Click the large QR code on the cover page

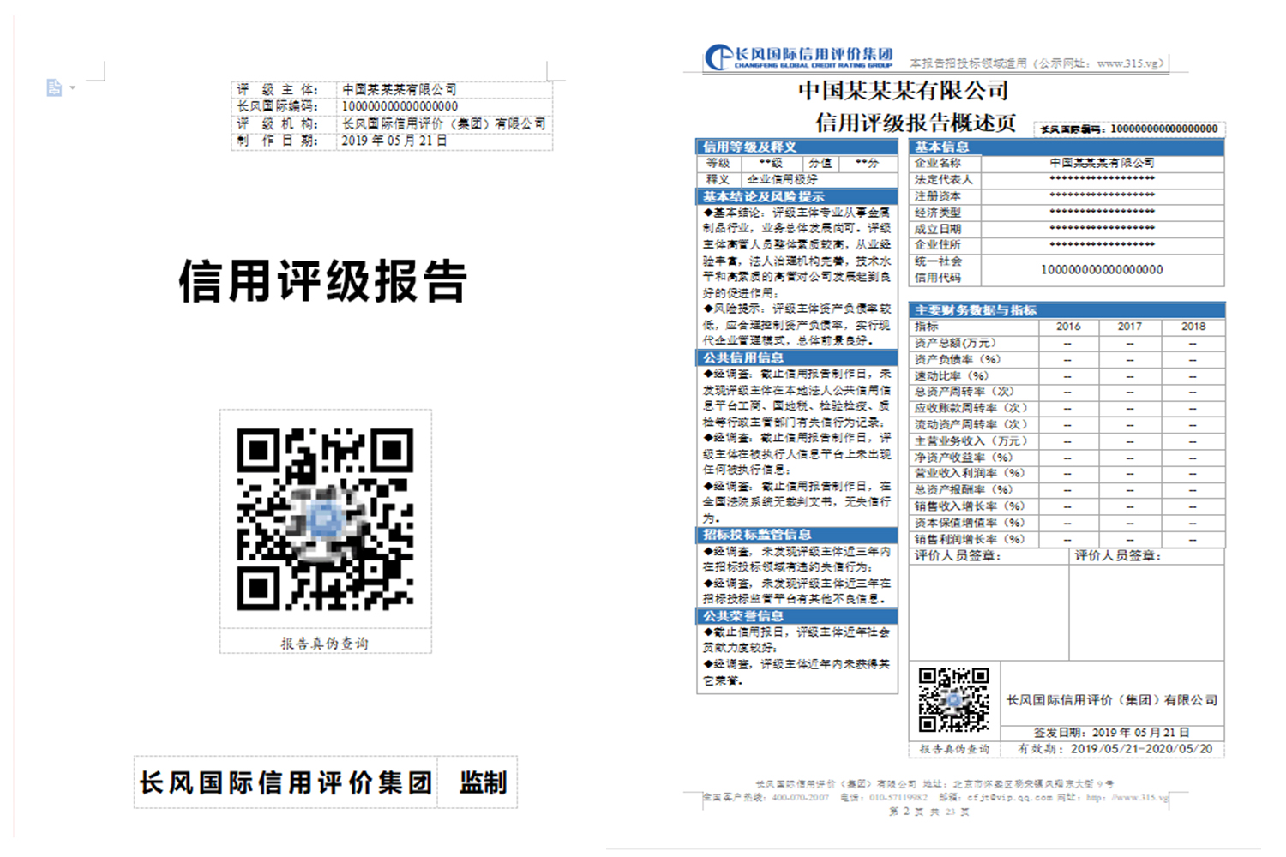(x=325, y=519)
